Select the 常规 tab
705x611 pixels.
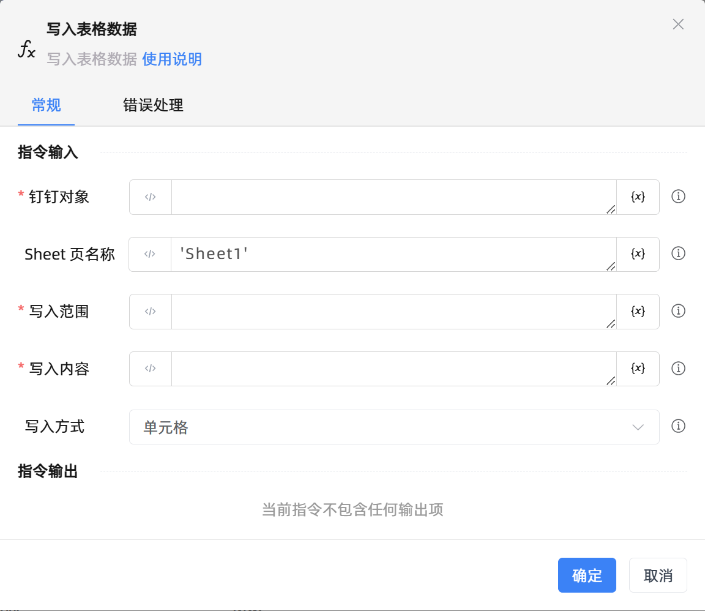(47, 105)
